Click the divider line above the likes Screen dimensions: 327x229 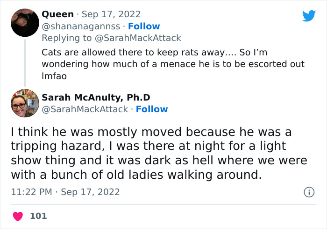(x=163, y=204)
